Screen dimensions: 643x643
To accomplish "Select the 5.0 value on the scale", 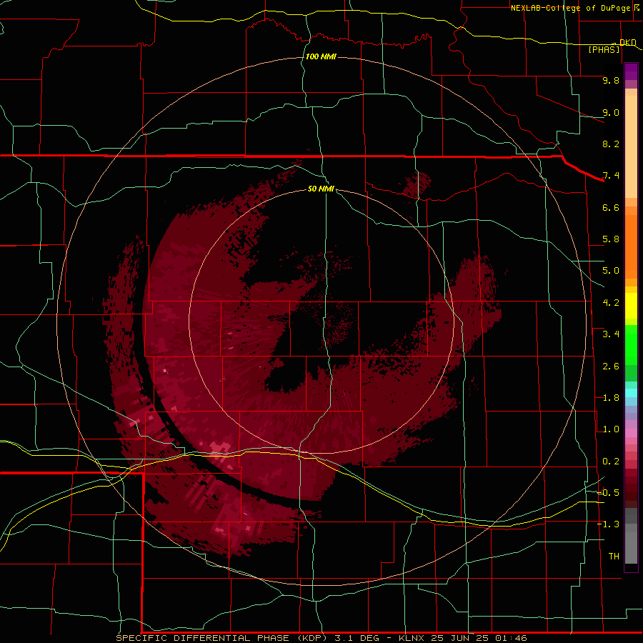I will [611, 271].
